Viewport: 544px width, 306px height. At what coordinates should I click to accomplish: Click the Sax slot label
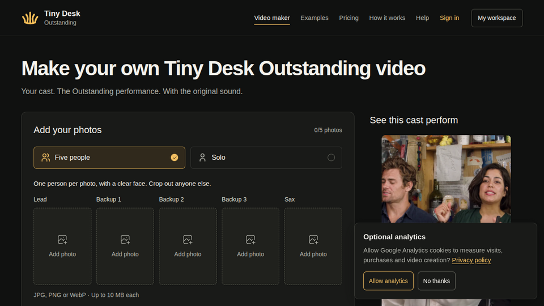(290, 199)
